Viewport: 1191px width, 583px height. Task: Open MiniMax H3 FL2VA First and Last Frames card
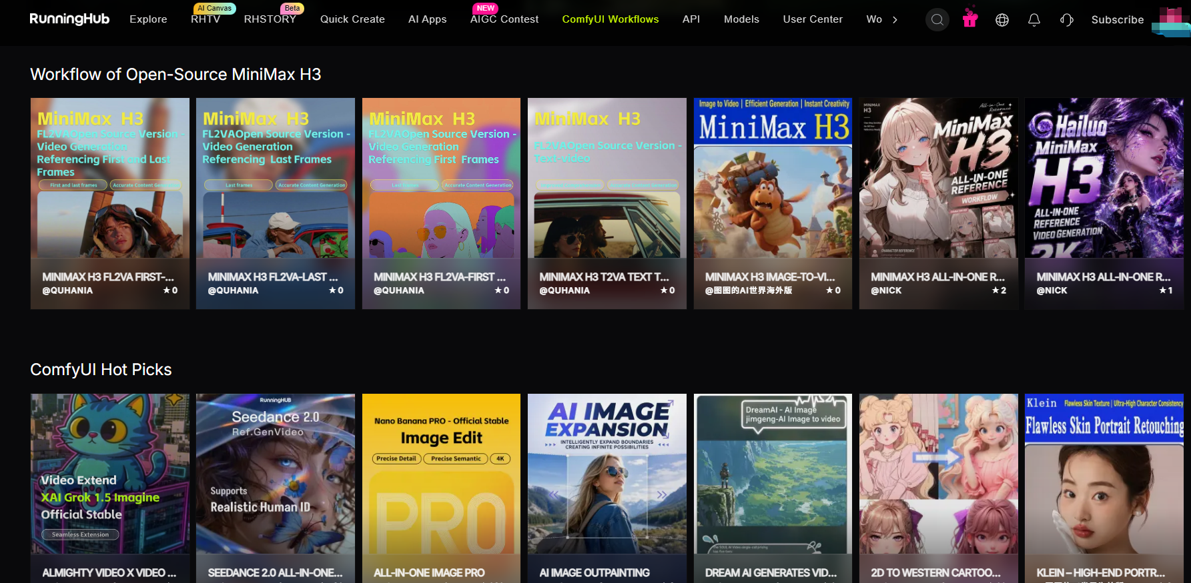[x=110, y=203]
